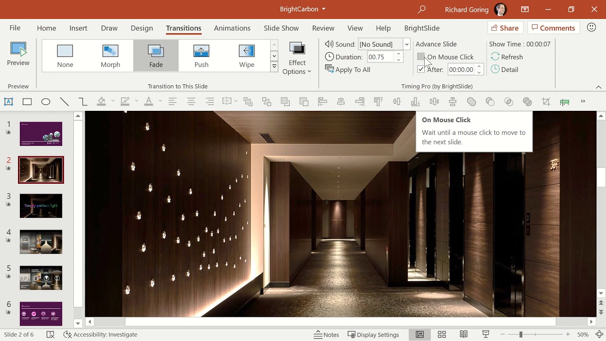Viewport: 606px width, 341px height.
Task: Open shape fill color dropdown arrow
Action: [x=113, y=101]
